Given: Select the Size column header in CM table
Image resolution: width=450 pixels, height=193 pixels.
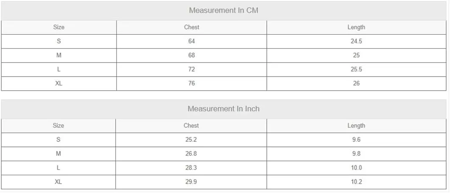Looking at the screenshot, I should (59, 27).
